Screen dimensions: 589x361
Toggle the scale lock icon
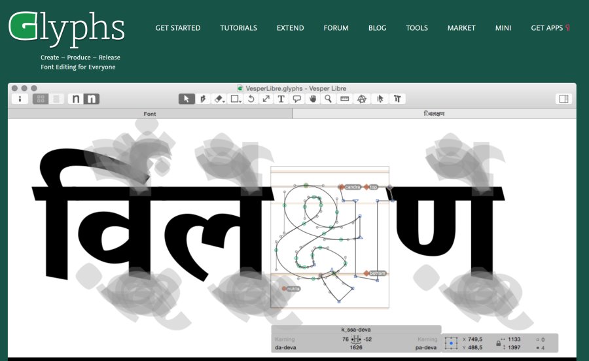pyautogui.click(x=499, y=343)
